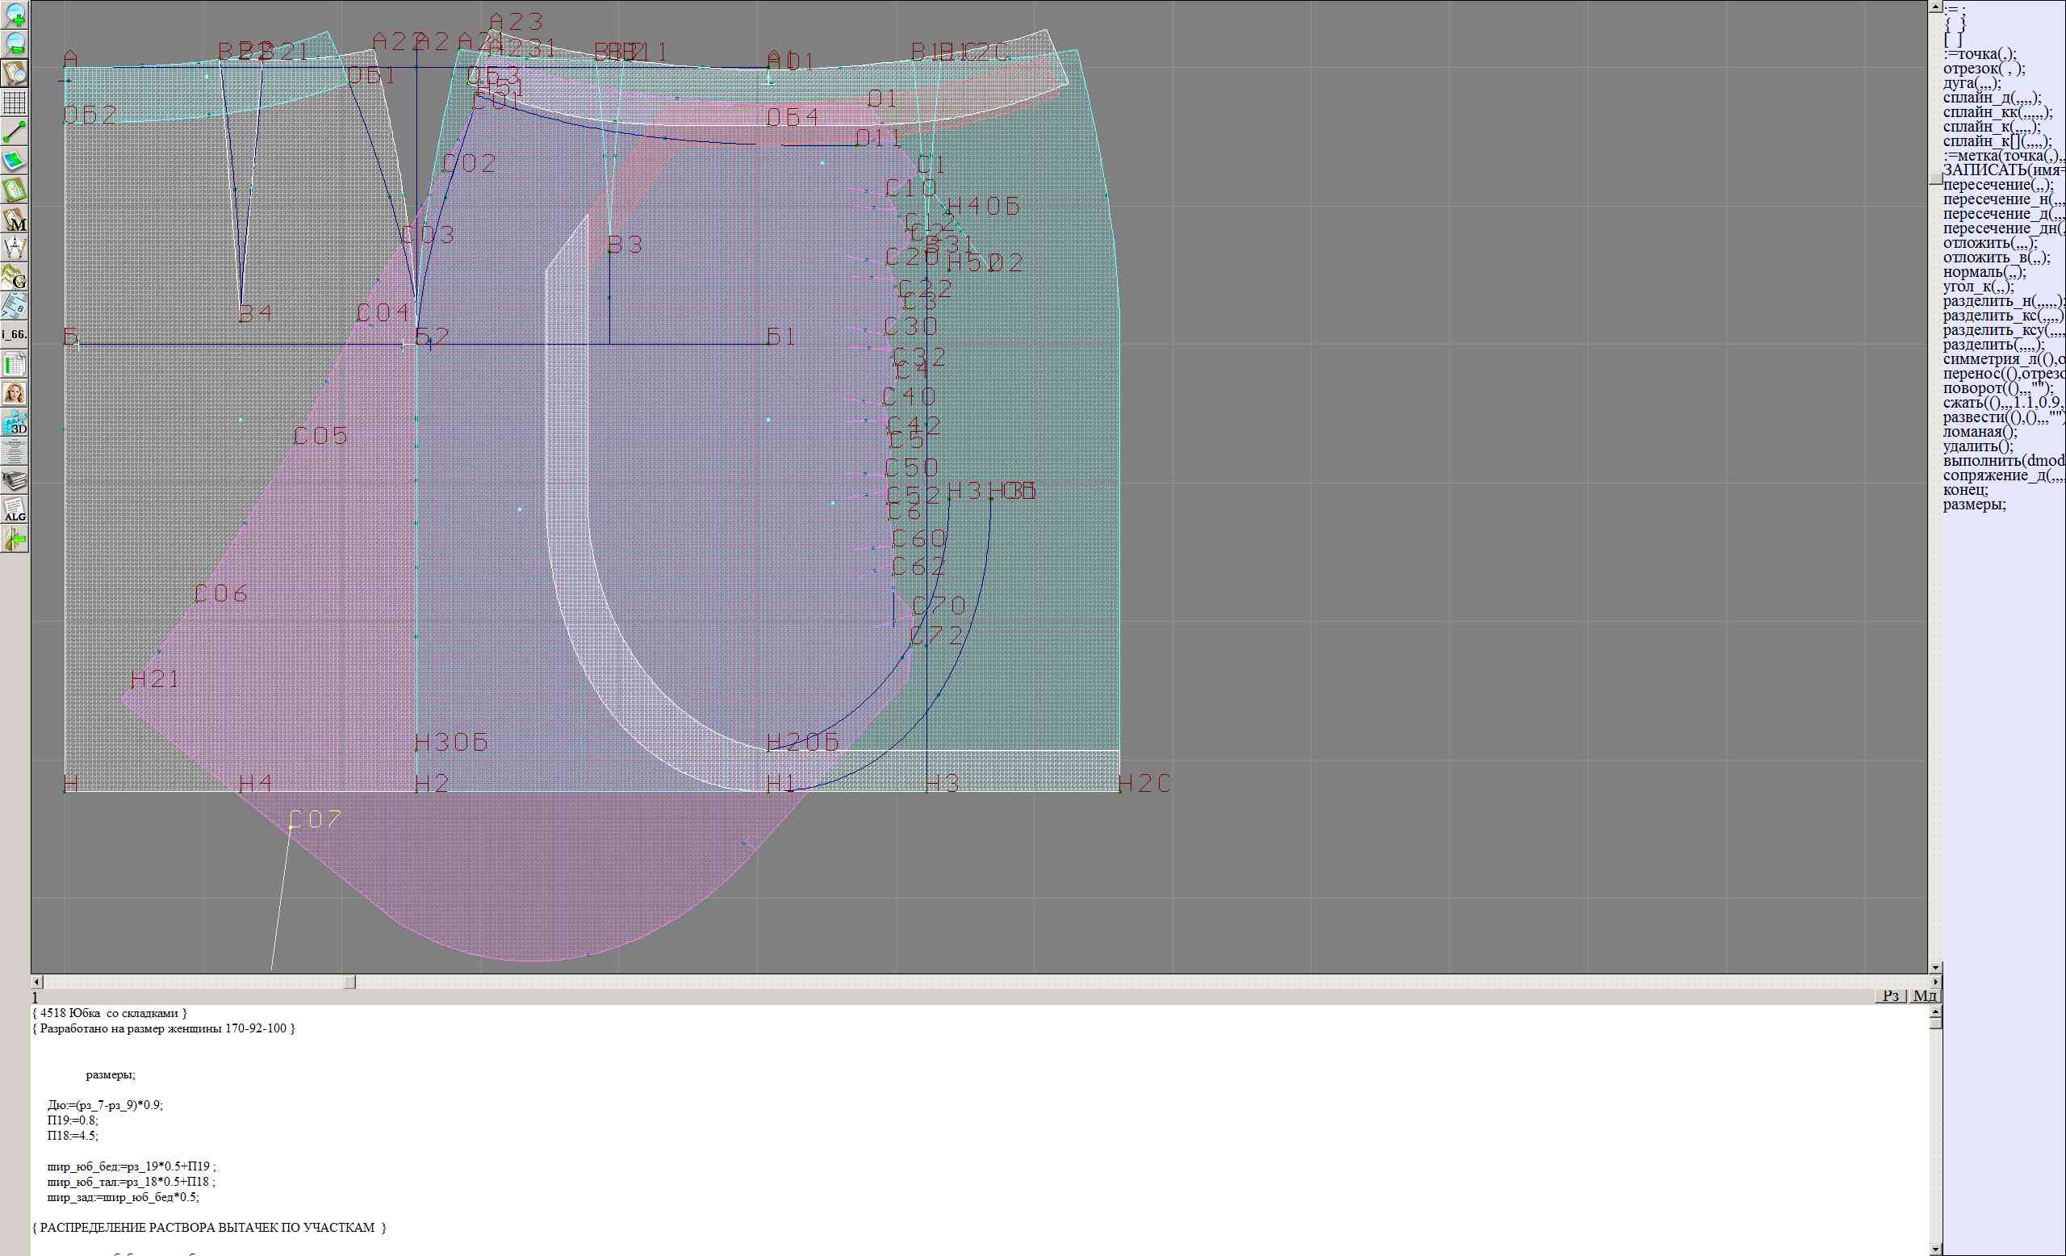Open the 3D mannequin view icon
The height and width of the screenshot is (1256, 2066).
(x=15, y=423)
